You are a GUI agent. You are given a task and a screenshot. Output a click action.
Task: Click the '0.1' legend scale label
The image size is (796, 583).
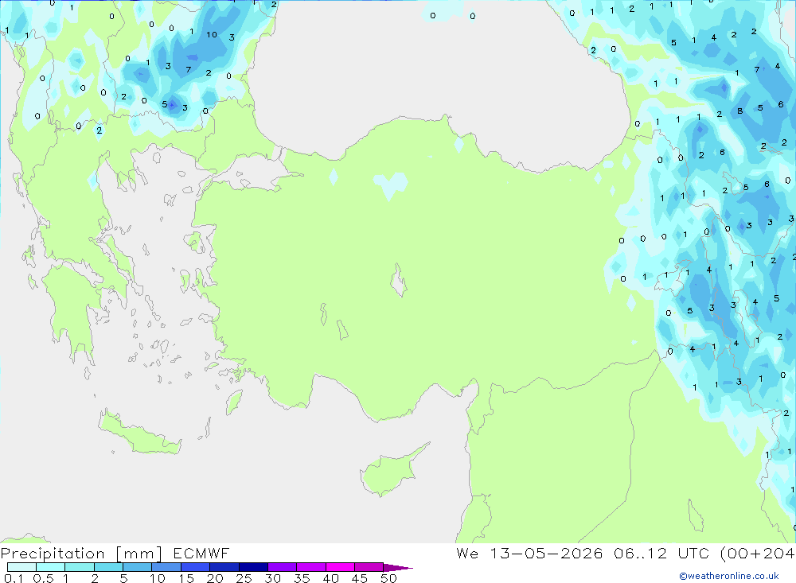pyautogui.click(x=14, y=578)
